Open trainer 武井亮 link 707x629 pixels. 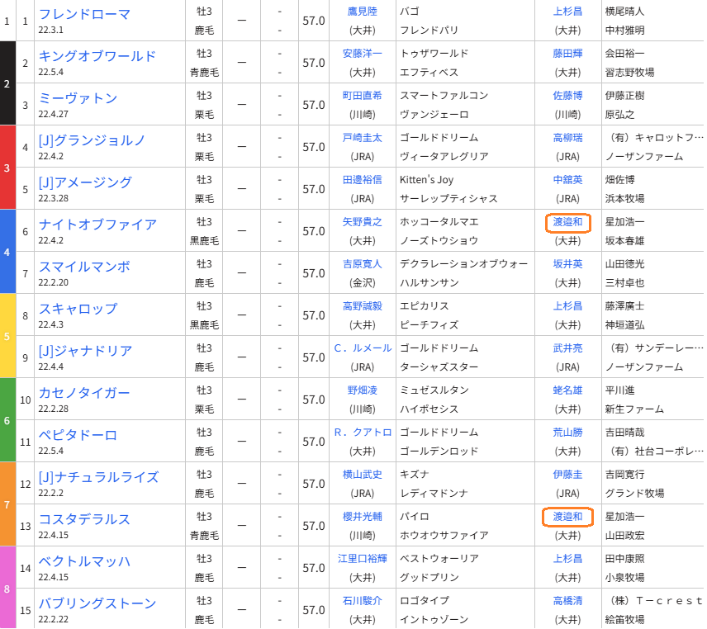pyautogui.click(x=567, y=348)
